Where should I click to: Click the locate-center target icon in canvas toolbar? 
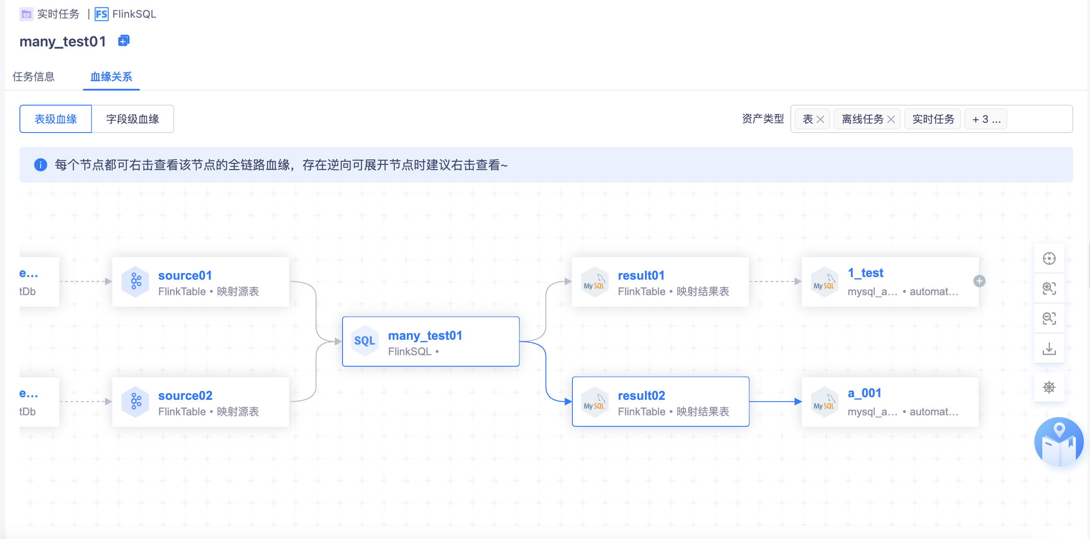(1049, 258)
